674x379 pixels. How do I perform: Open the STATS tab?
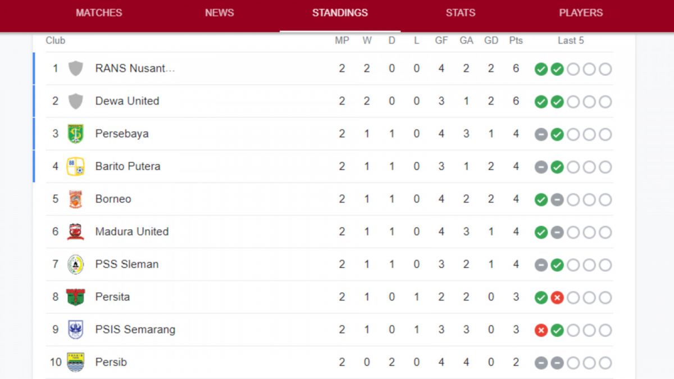(461, 12)
